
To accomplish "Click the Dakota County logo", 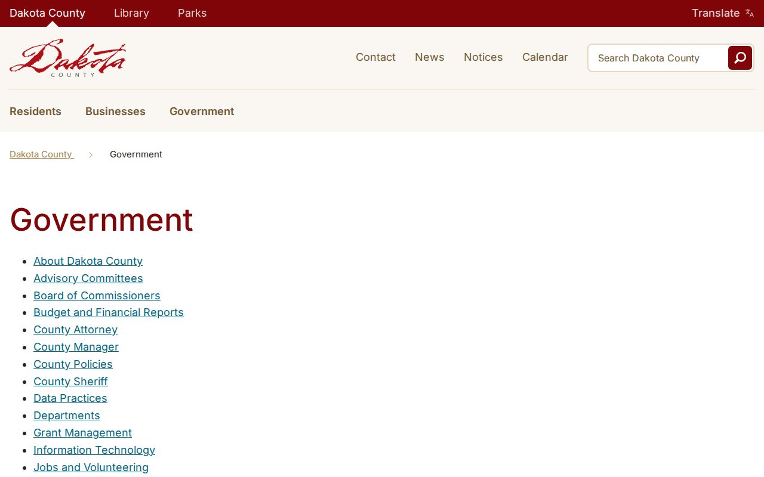I will click(67, 58).
